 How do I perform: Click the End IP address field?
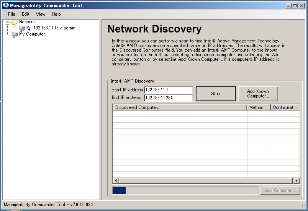click(x=168, y=98)
